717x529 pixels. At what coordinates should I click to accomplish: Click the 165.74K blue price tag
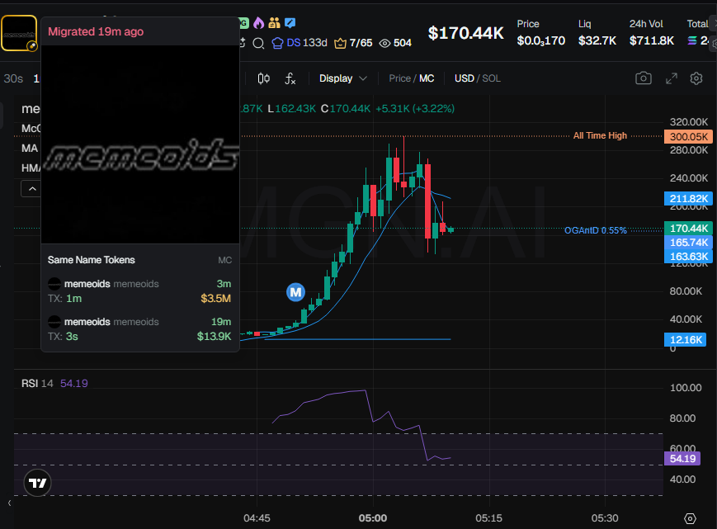688,243
